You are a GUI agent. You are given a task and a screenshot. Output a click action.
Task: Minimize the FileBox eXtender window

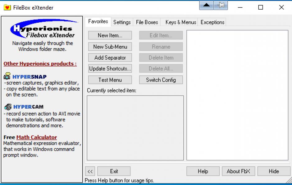pos(240,7)
